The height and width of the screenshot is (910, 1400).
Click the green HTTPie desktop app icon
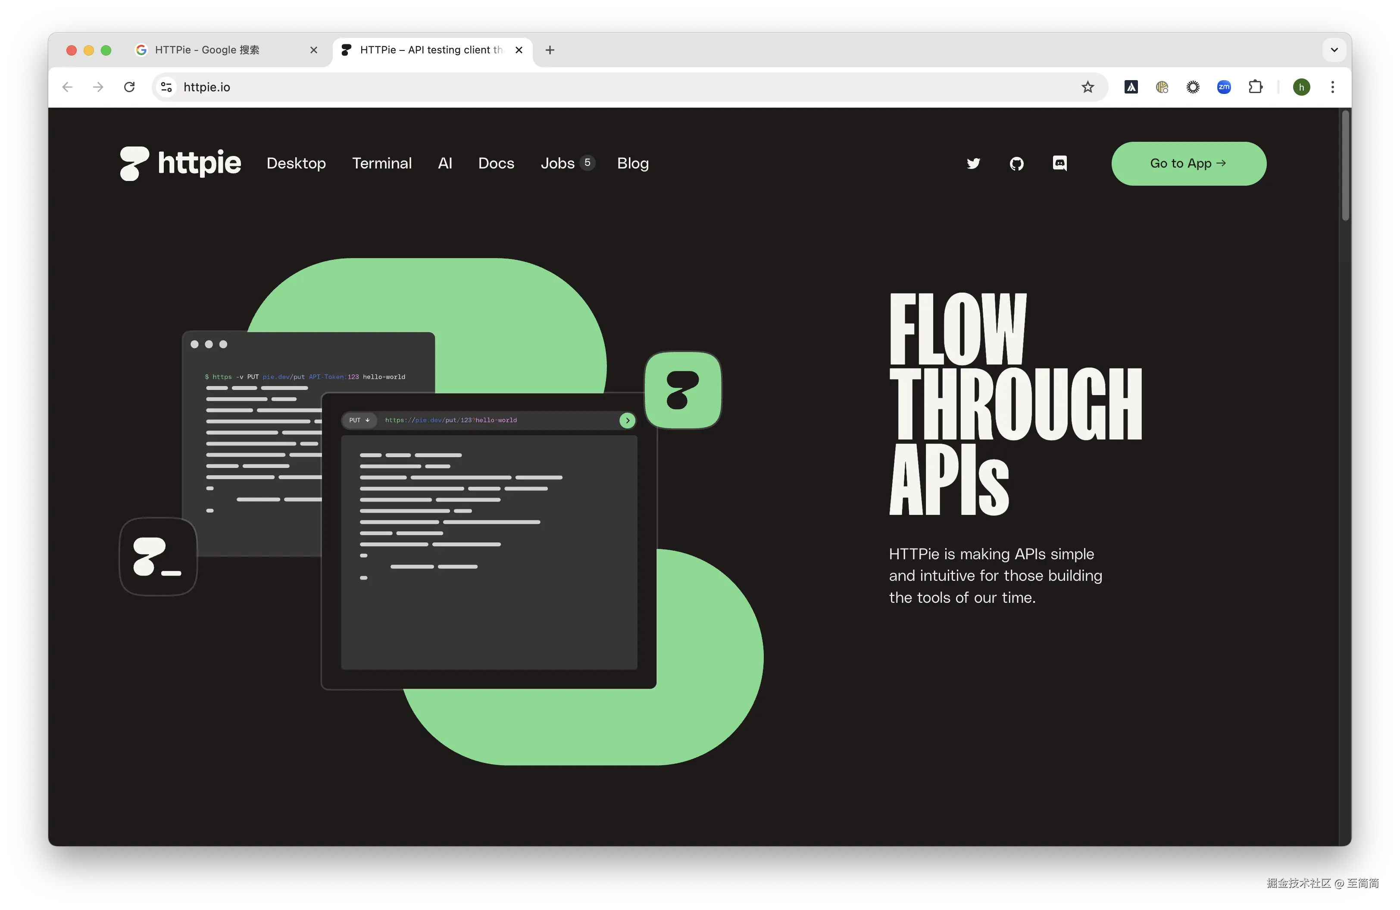[x=683, y=390]
